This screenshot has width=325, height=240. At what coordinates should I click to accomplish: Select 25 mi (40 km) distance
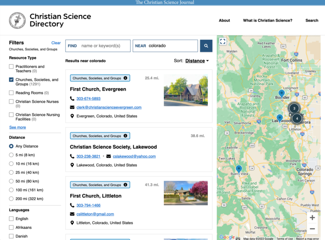point(11,172)
